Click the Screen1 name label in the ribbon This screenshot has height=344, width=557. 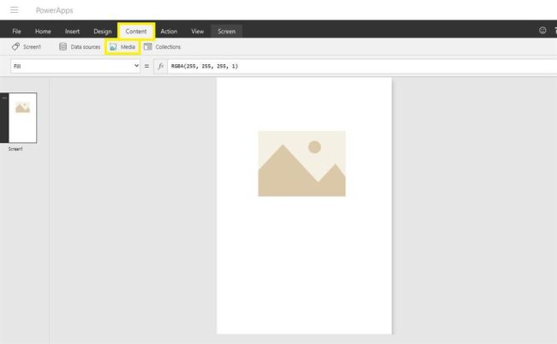click(32, 47)
